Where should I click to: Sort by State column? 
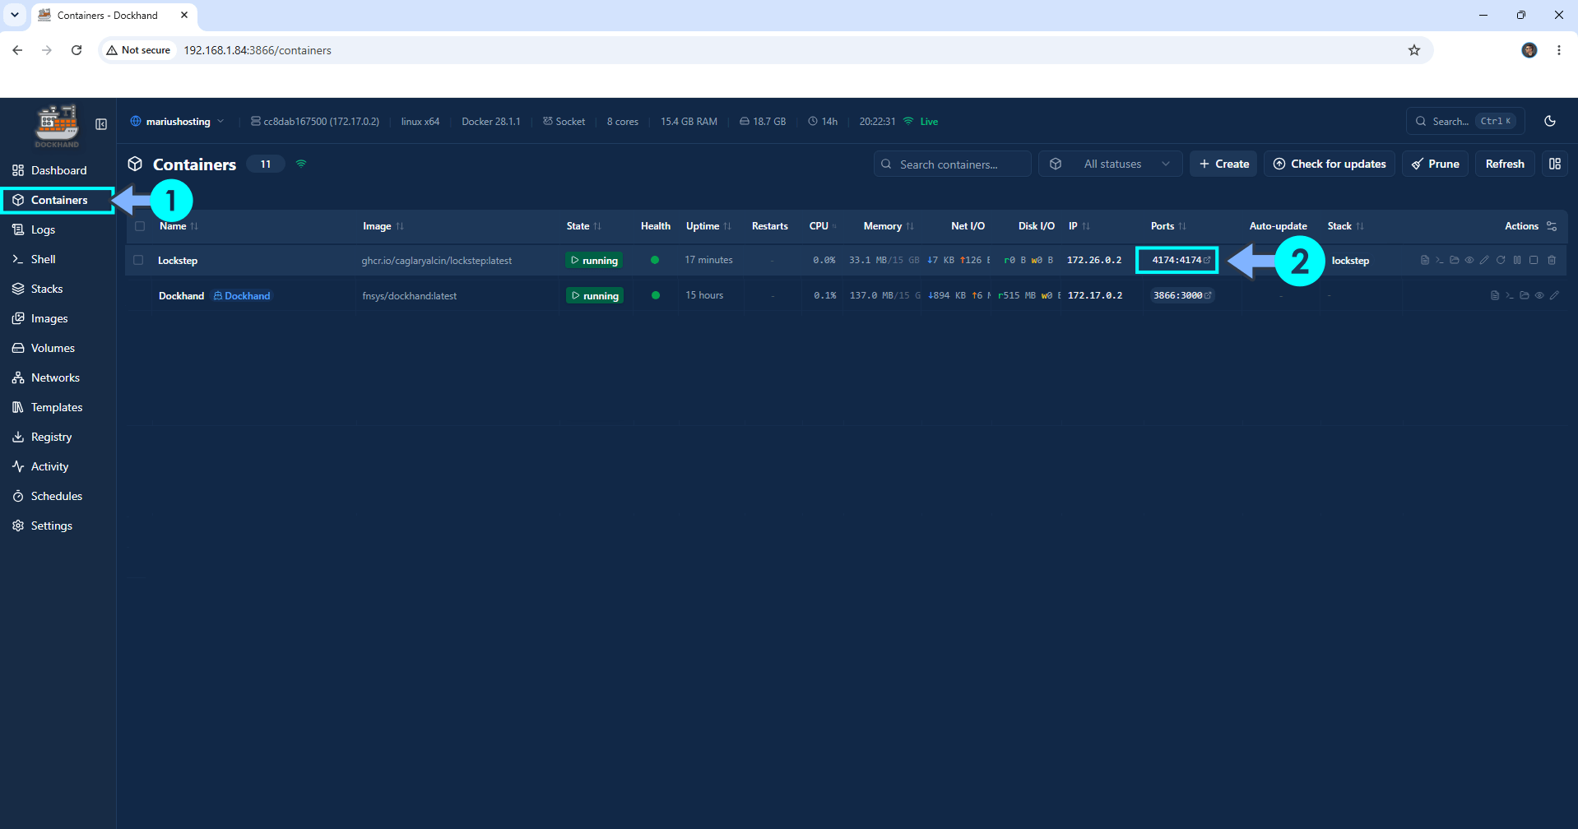pos(583,226)
